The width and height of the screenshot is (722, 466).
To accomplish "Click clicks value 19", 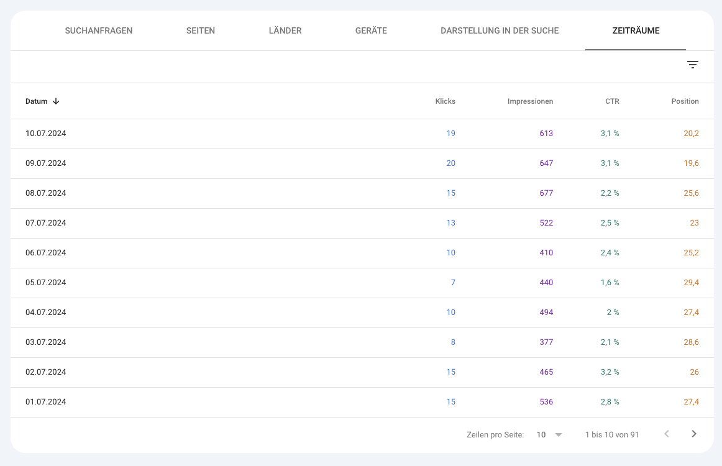I will (x=451, y=134).
